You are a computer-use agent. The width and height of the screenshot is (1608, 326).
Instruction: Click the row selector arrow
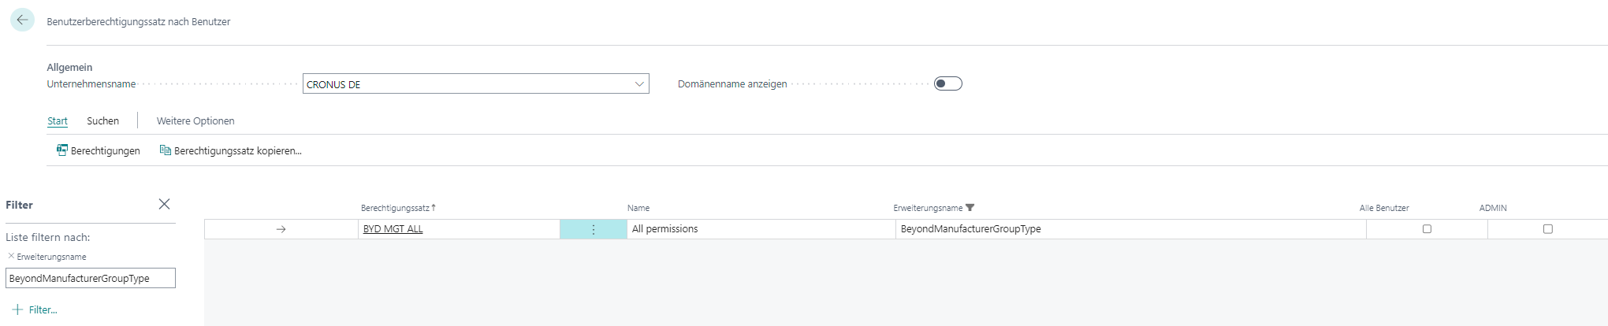(x=281, y=229)
